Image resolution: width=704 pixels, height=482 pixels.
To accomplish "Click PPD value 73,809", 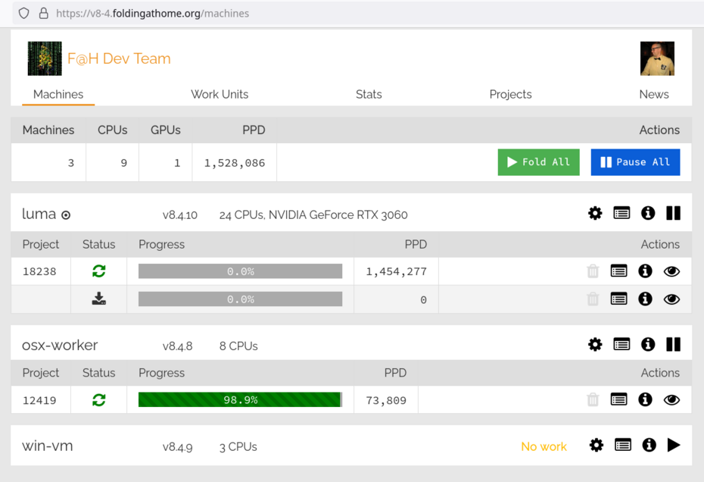I will (x=386, y=400).
